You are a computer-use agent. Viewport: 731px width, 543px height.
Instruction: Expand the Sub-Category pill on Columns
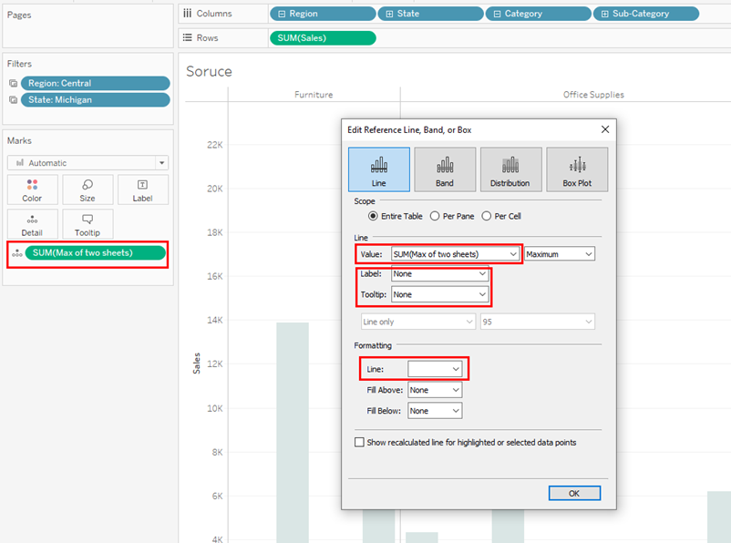click(604, 14)
